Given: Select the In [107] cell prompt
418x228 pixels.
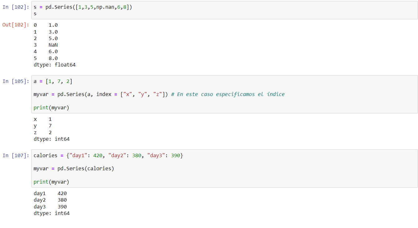Looking at the screenshot, I should tap(16, 155).
